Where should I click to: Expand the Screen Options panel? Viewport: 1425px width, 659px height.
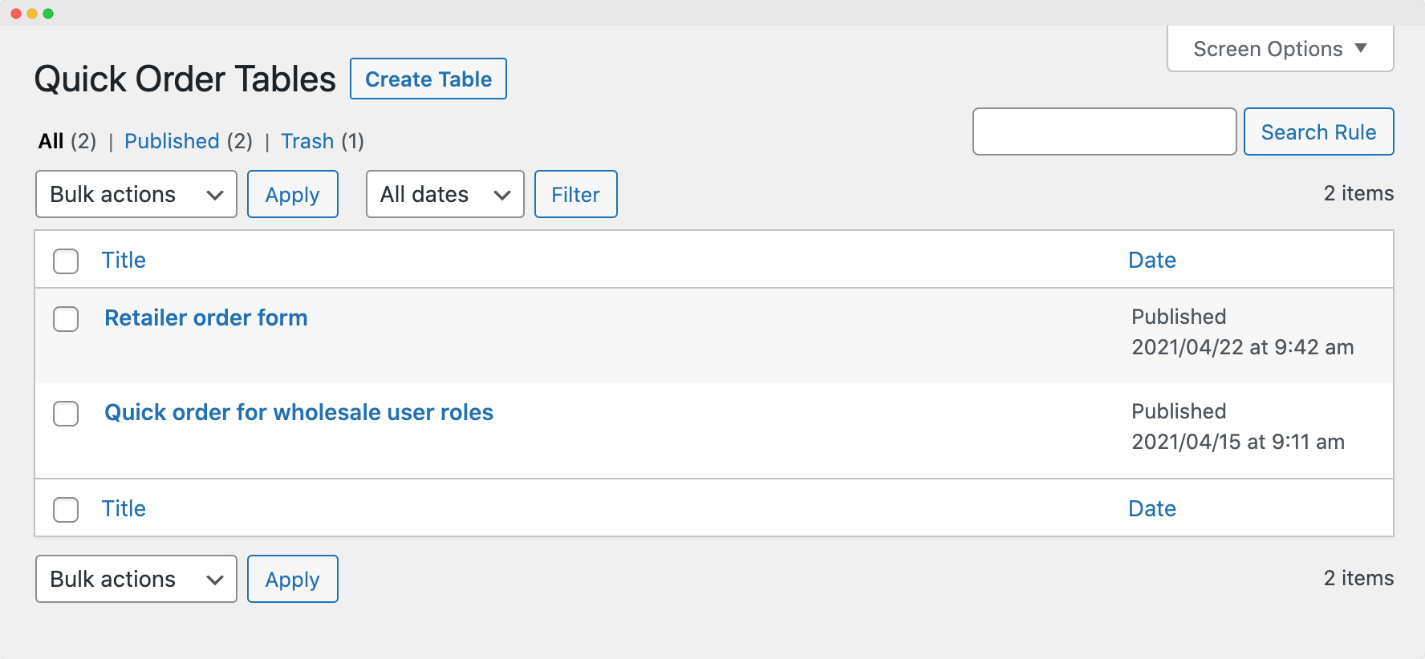pyautogui.click(x=1279, y=49)
